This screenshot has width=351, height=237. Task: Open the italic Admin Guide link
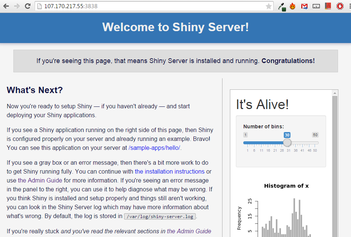[x=189, y=231]
